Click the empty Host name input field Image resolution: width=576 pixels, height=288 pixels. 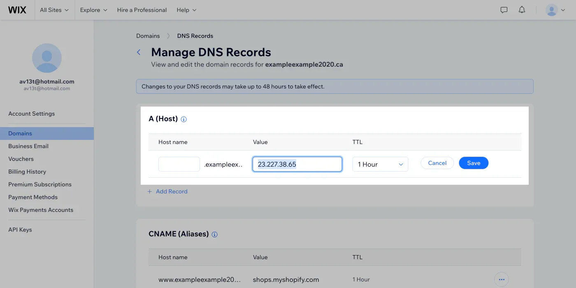(179, 164)
